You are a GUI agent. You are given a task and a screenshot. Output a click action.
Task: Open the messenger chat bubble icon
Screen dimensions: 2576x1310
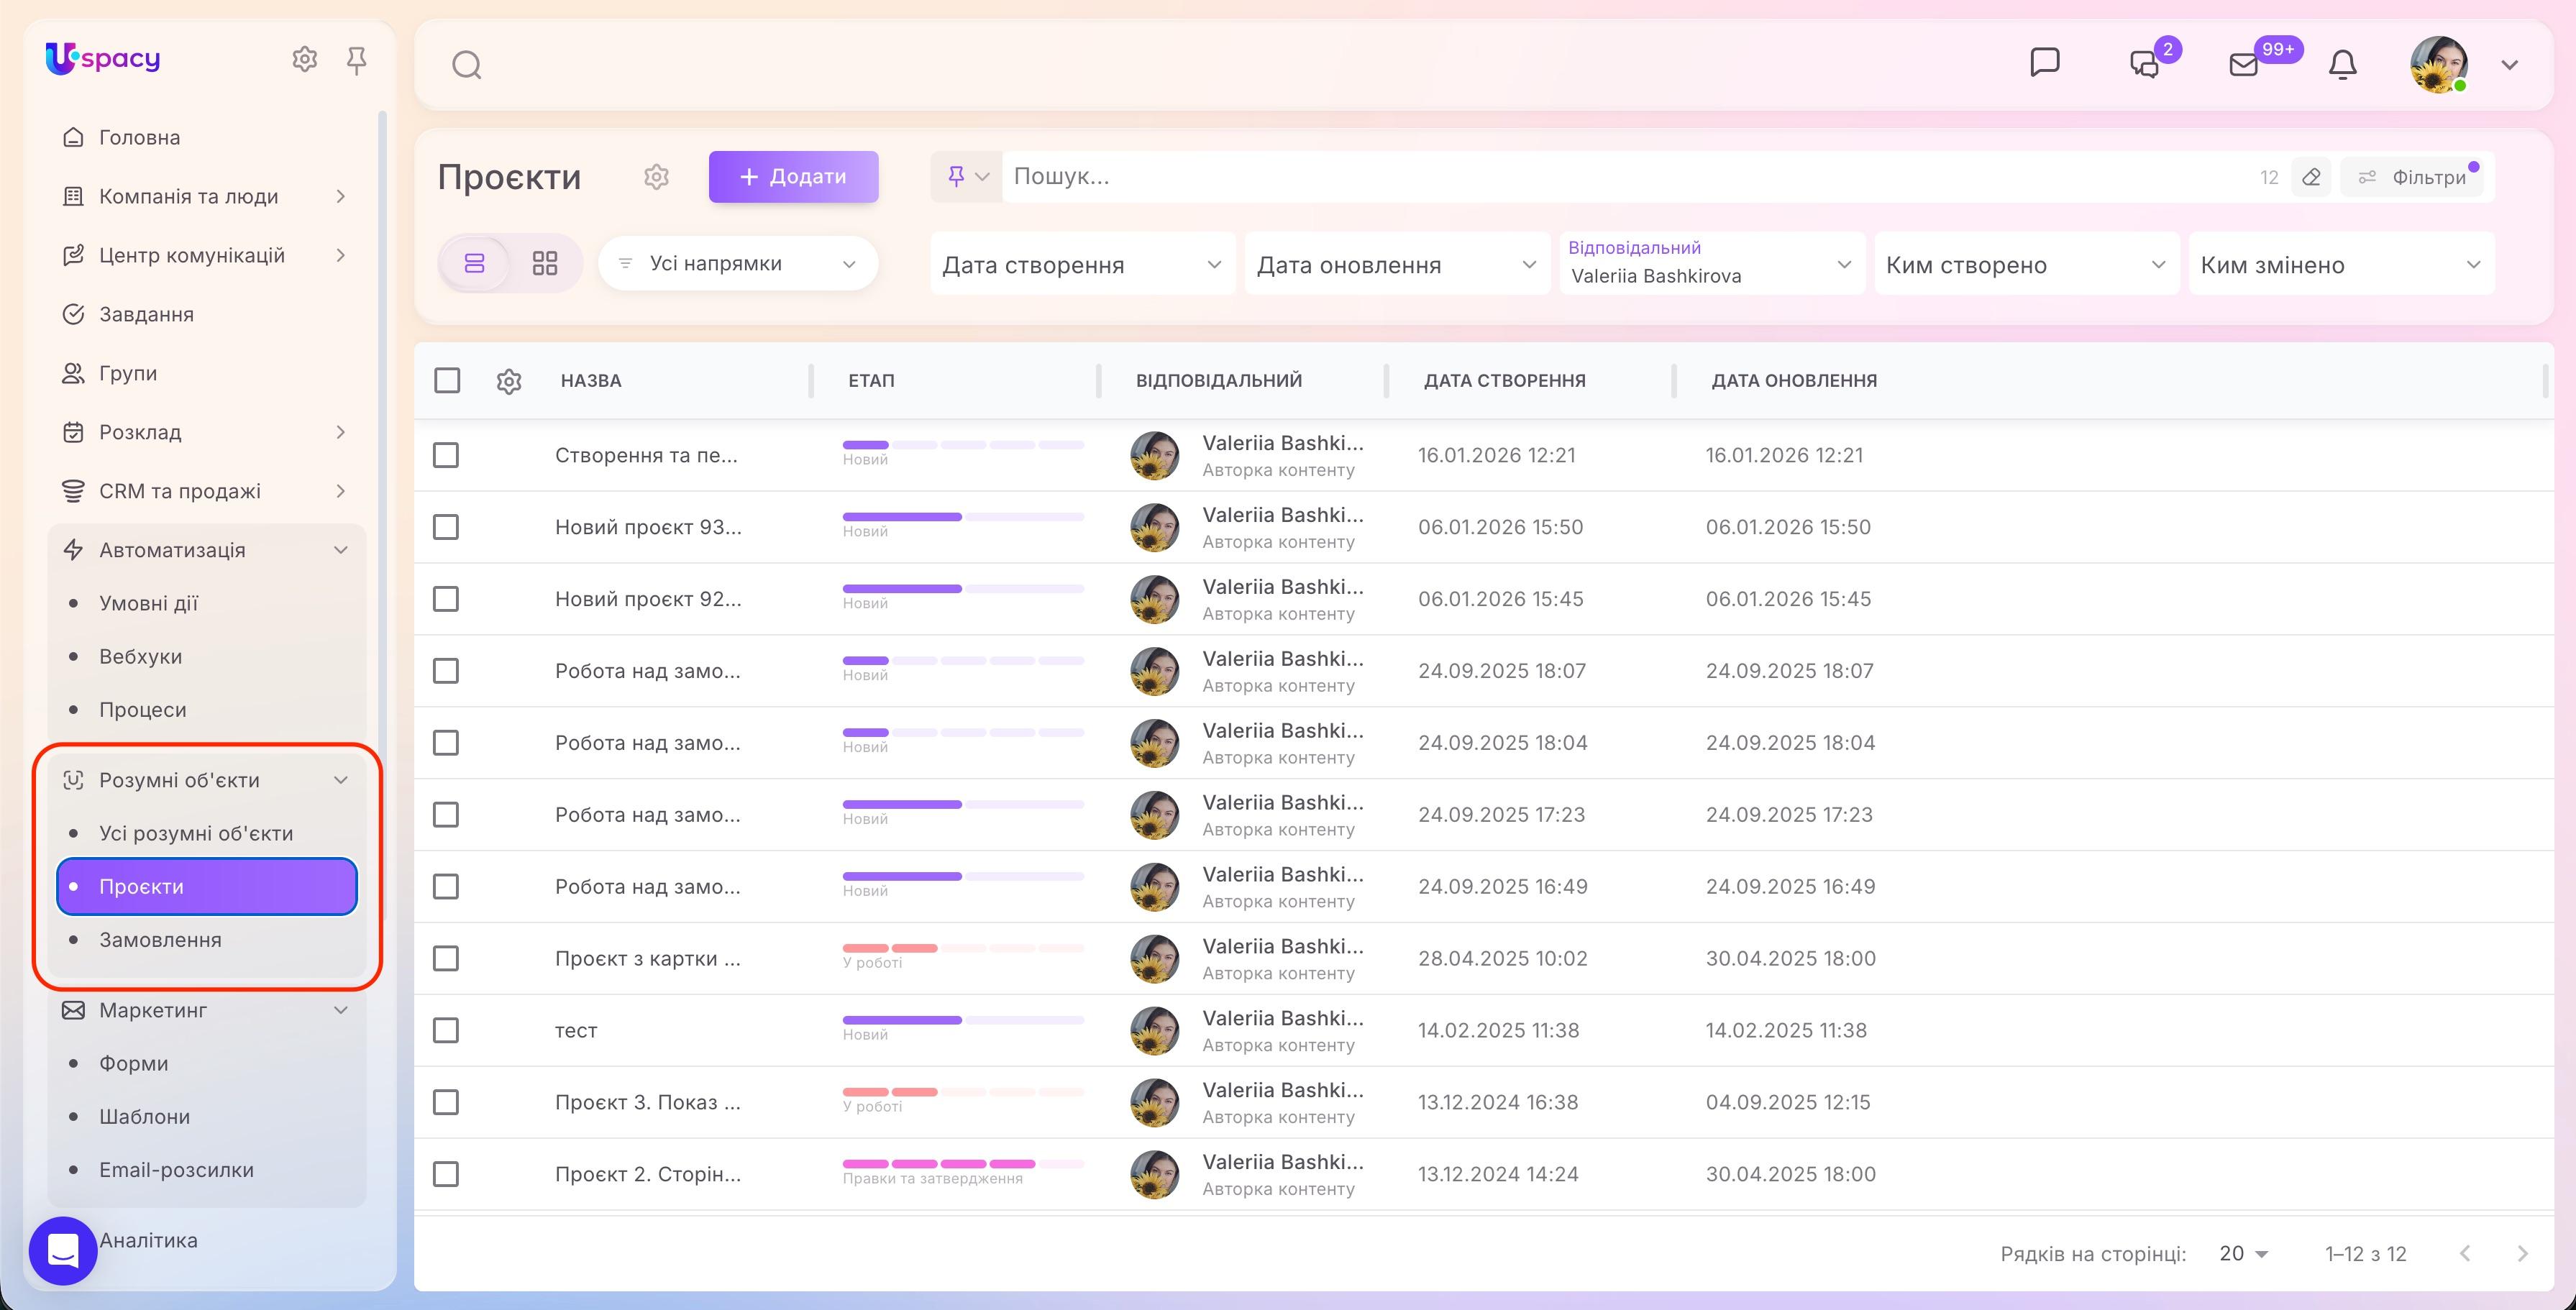[x=2044, y=63]
